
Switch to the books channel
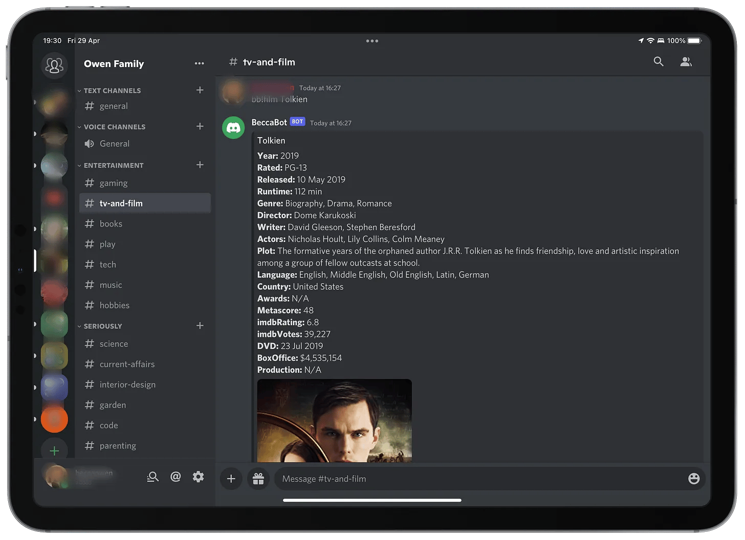pyautogui.click(x=111, y=224)
